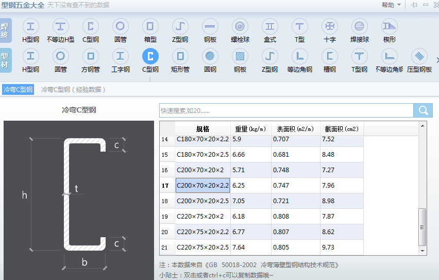Image resolution: width=439 pixels, height=280 pixels.
Task: Select cell C200×70×20×2 in row 16
Action: pos(202,170)
